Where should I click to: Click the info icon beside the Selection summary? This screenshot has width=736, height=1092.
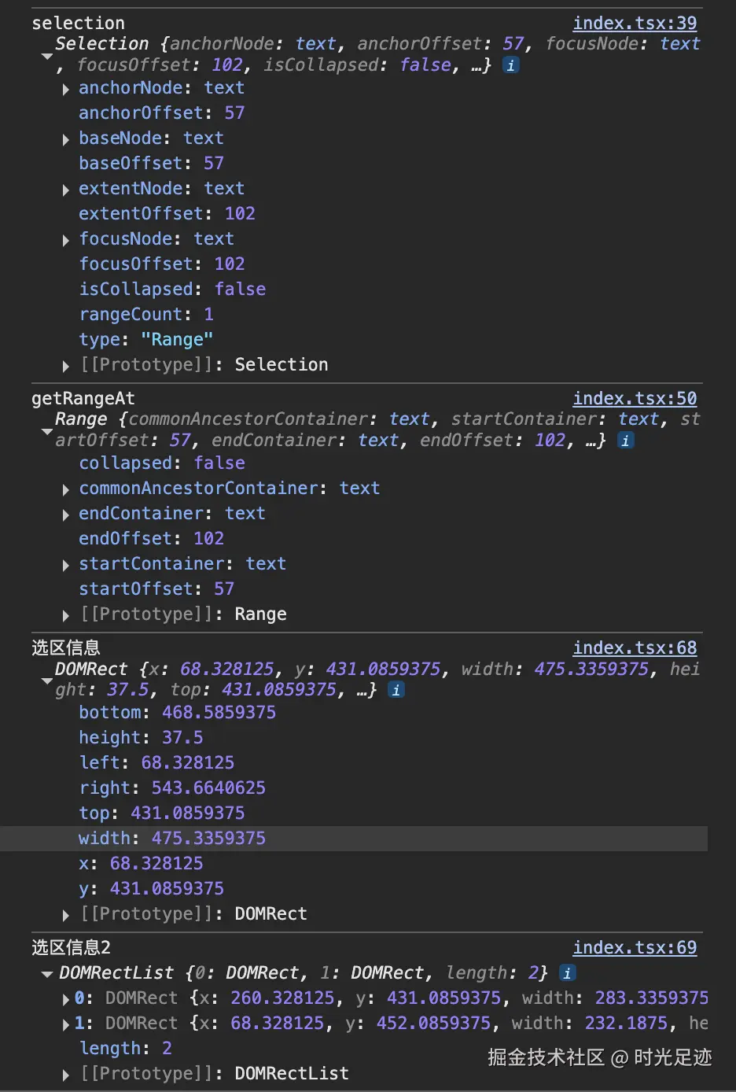(511, 65)
